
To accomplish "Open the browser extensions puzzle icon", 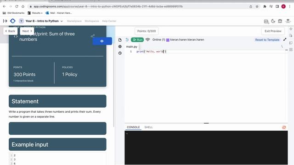I will pos(265,6).
